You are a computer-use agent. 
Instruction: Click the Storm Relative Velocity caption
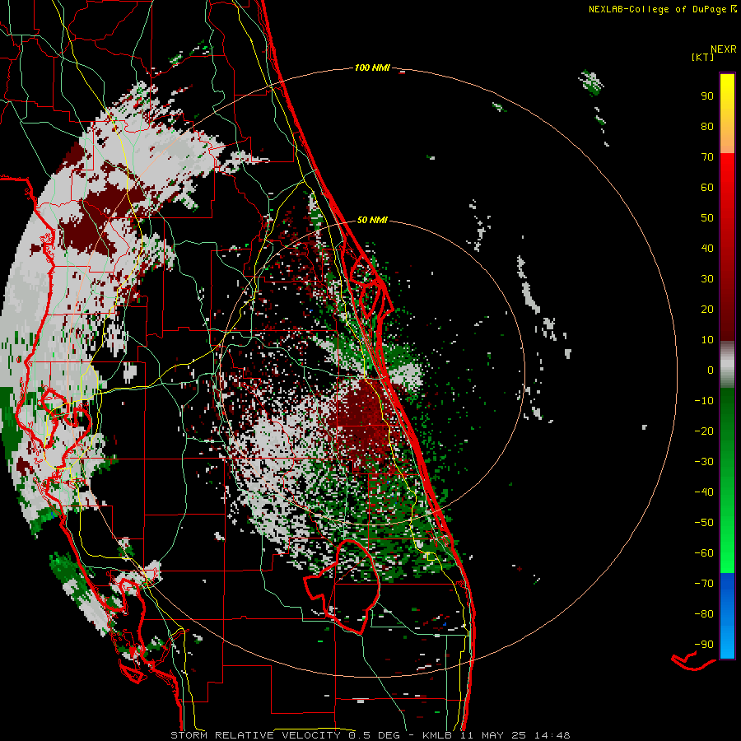370,735
